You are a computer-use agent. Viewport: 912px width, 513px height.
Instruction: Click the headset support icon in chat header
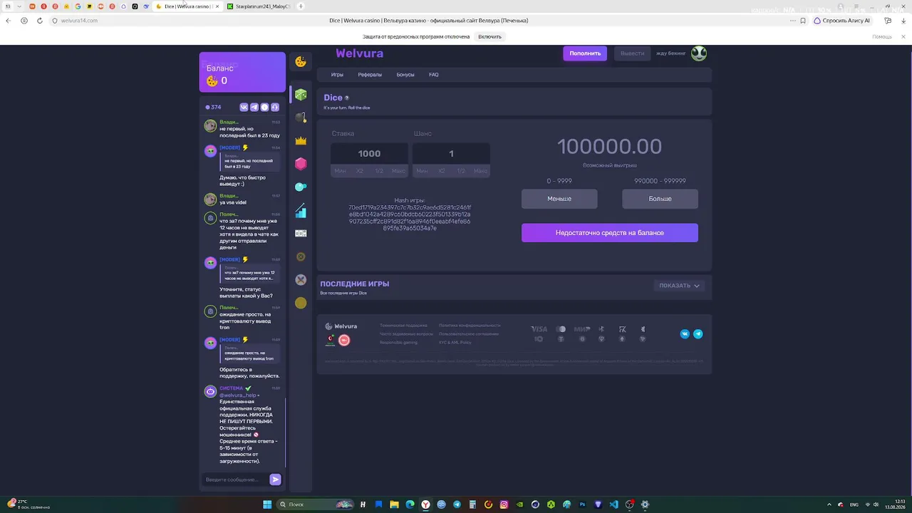275,107
